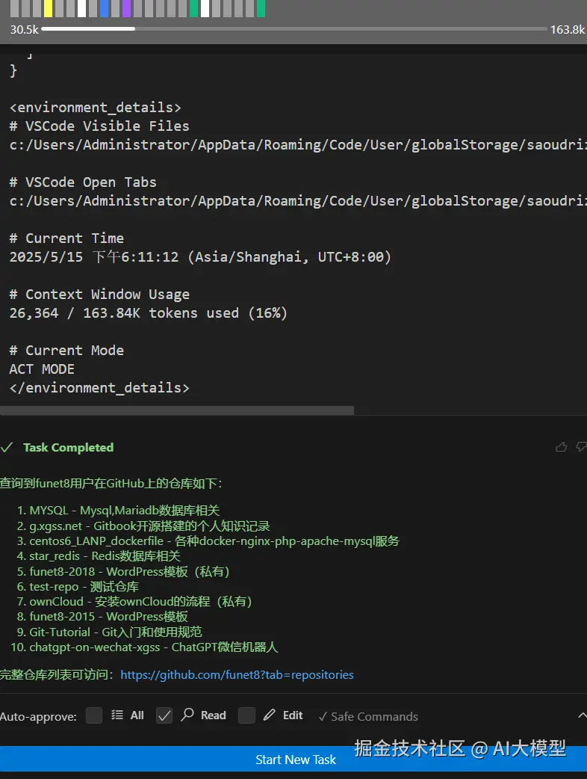The height and width of the screenshot is (779, 587).
Task: Open the funet8 GitHub repositories link
Action: click(237, 674)
